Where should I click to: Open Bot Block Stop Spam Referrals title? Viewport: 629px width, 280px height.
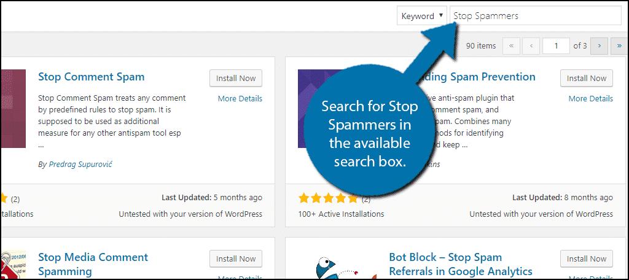tap(461, 264)
